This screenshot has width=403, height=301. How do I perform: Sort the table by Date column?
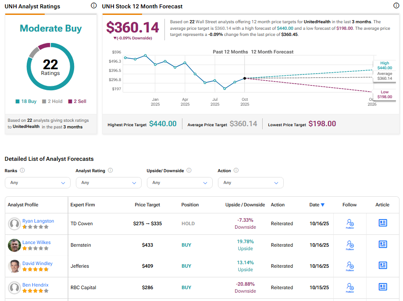coord(317,205)
